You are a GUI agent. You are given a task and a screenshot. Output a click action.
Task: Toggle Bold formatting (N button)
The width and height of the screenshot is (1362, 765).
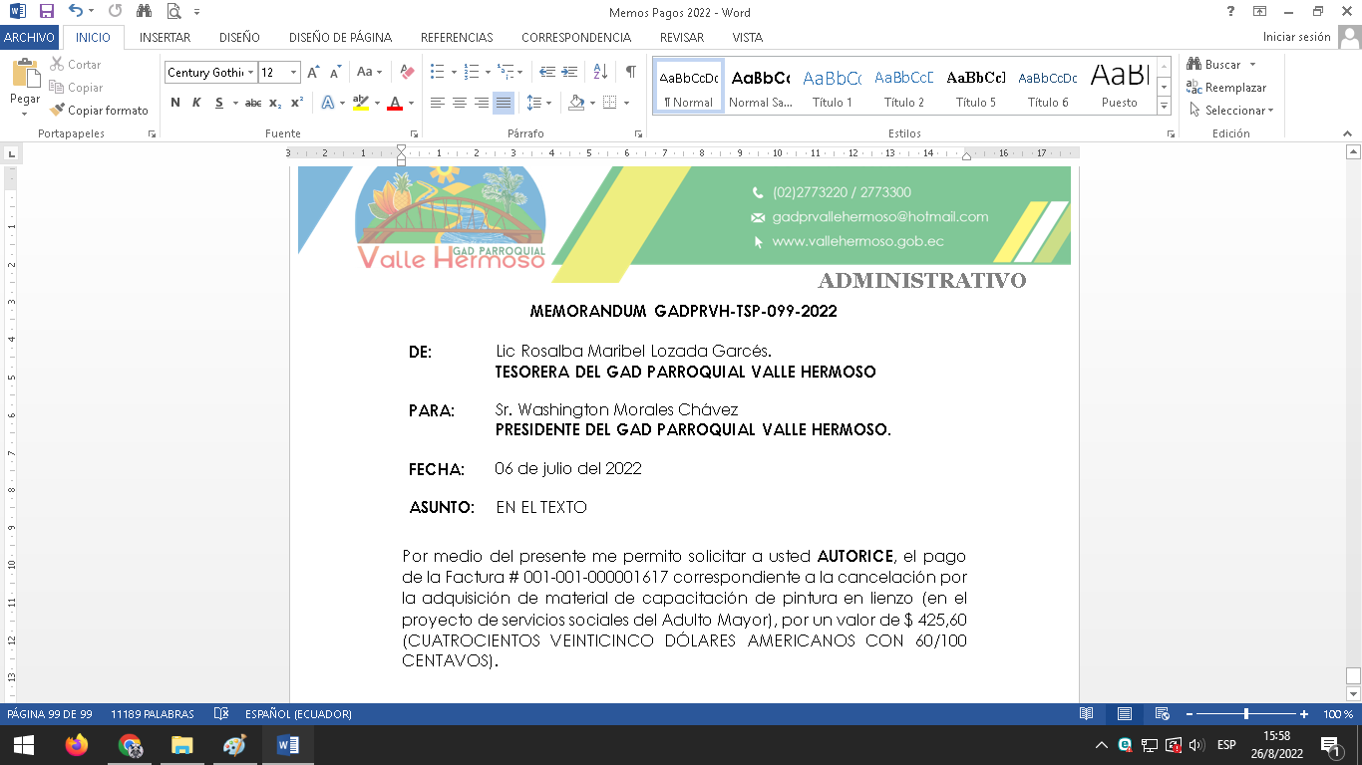[x=175, y=103]
